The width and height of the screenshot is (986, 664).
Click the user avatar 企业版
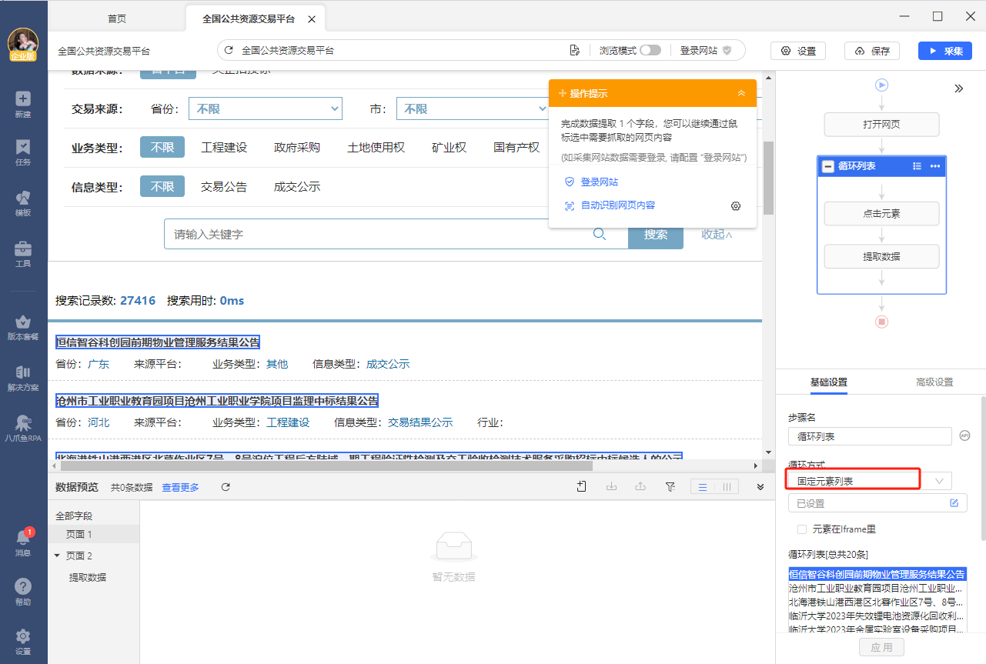point(23,45)
